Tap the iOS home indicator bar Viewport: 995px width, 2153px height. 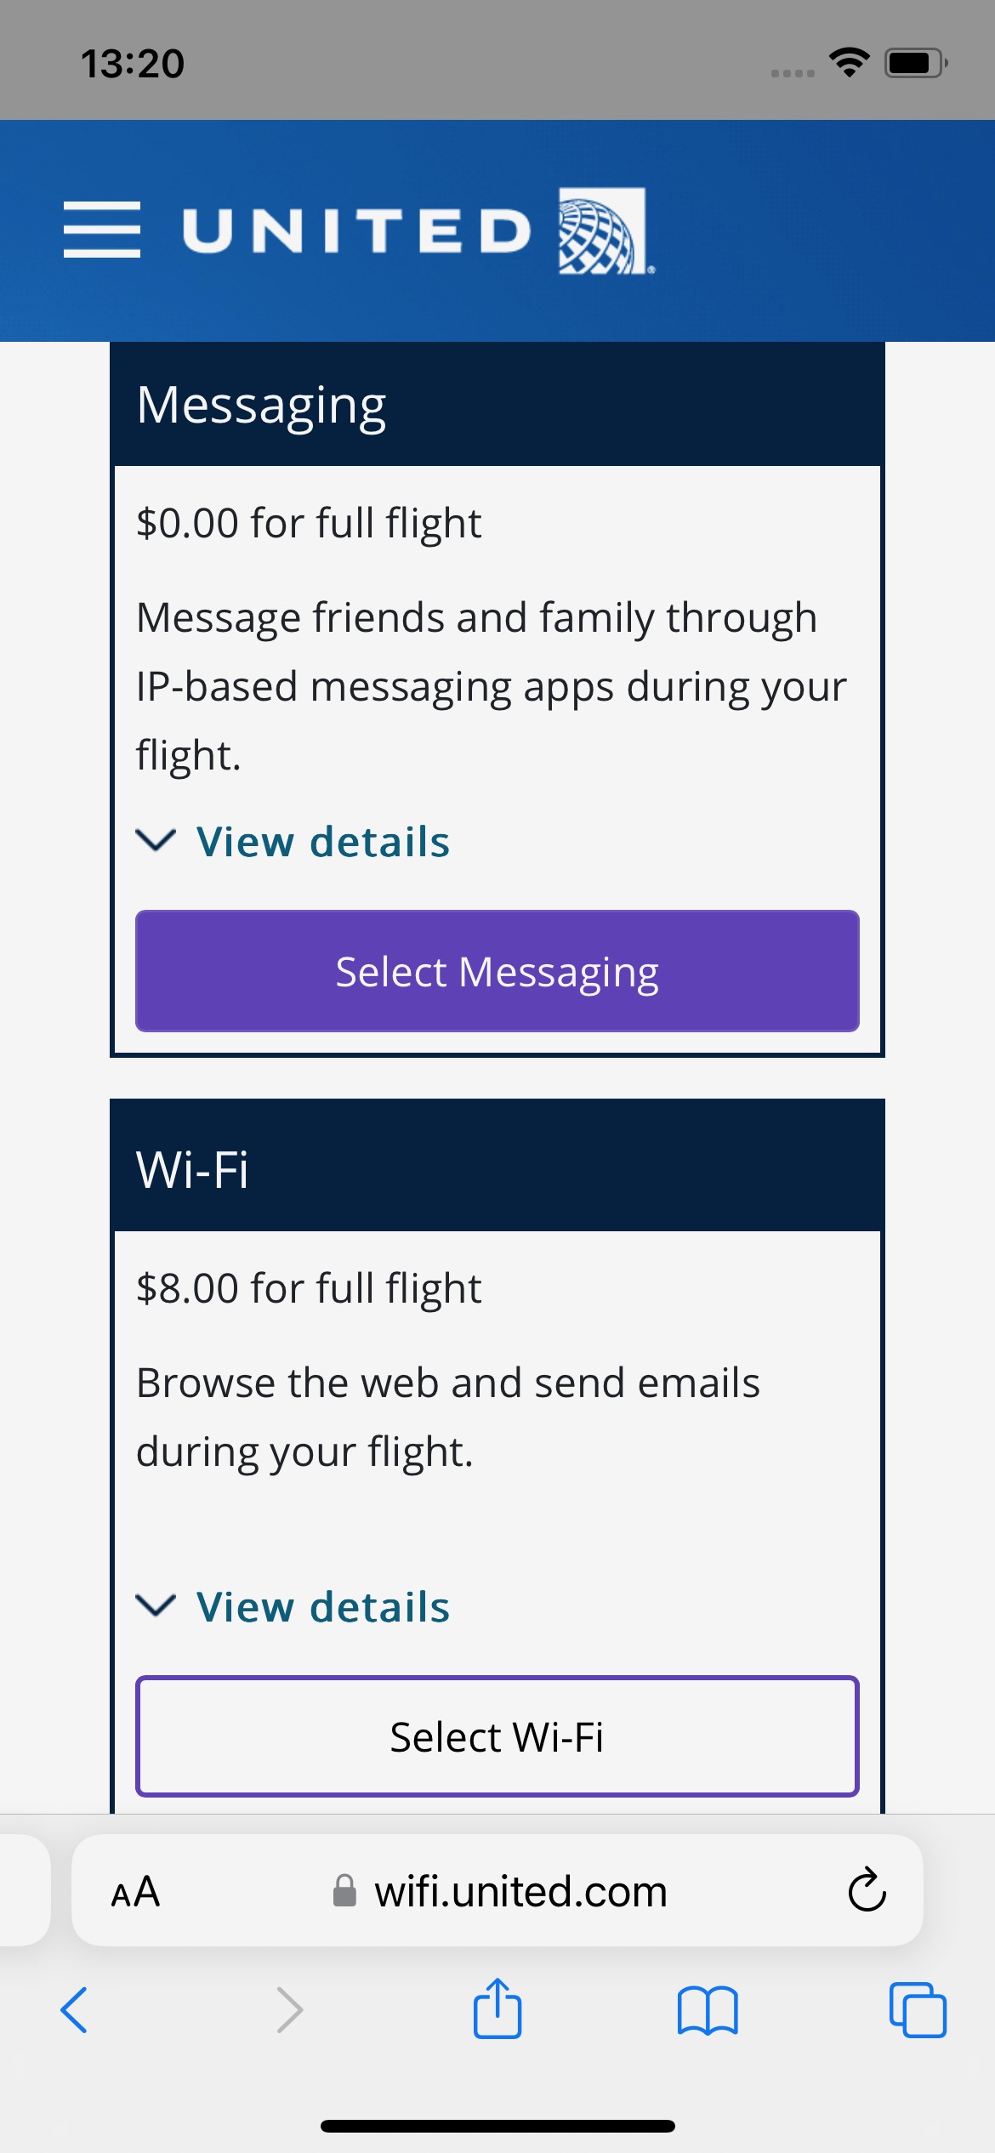(497, 2126)
